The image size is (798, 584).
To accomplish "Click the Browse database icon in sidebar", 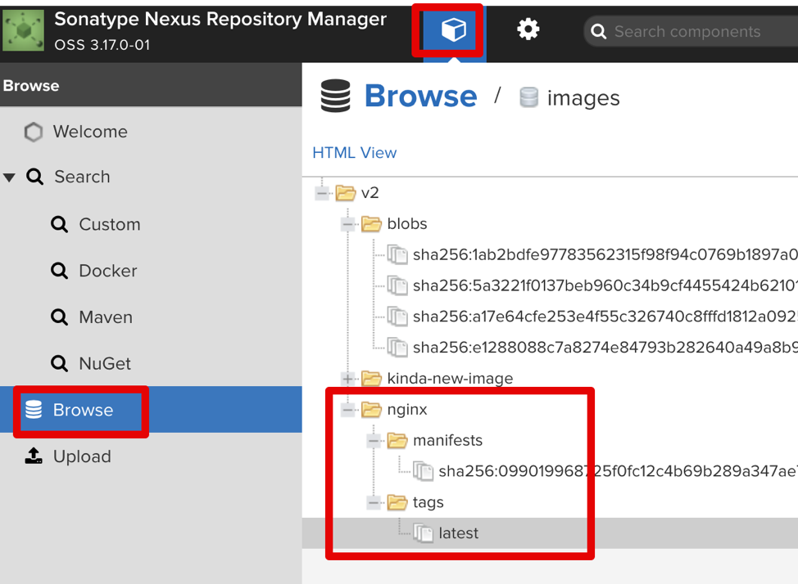I will (x=34, y=410).
